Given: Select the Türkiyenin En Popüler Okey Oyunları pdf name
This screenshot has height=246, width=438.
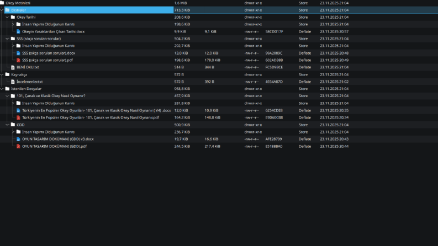Looking at the screenshot, I should (x=91, y=117).
